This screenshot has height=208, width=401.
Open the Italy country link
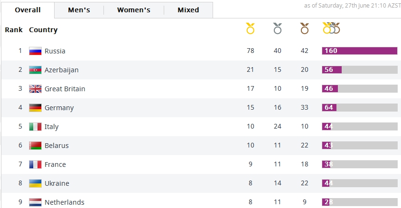(52, 127)
